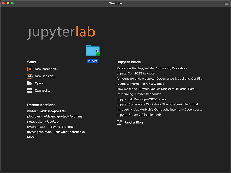Click the ml-test dragged folder label
Viewport: 231px width, 173px height.
pyautogui.click(x=93, y=61)
